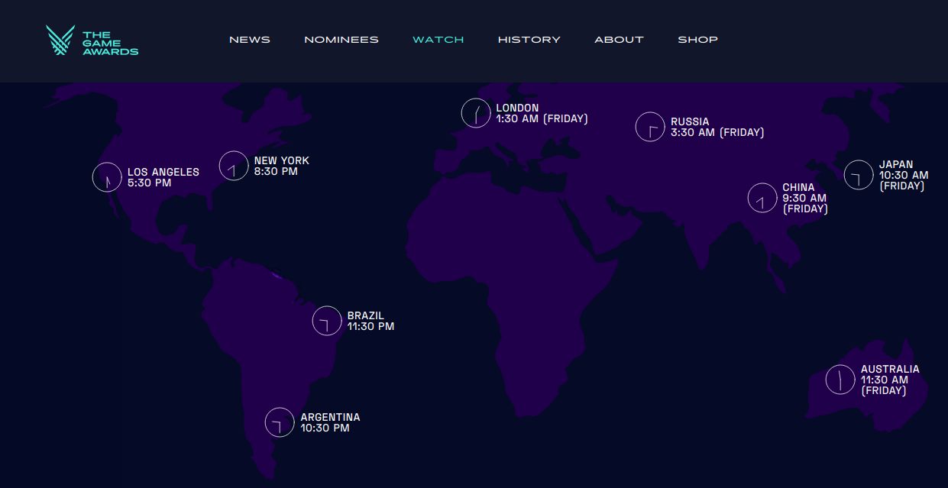Click the New York clock icon
The image size is (948, 488).
(234, 166)
